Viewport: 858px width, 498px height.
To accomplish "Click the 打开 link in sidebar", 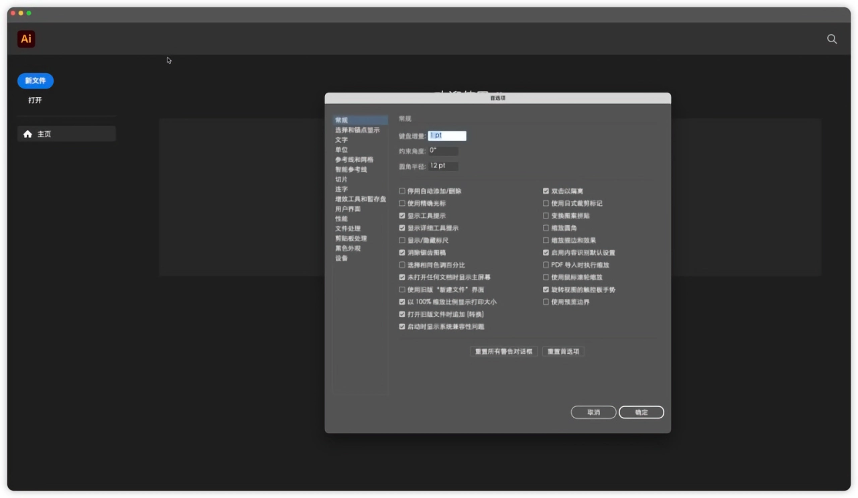I will coord(35,100).
